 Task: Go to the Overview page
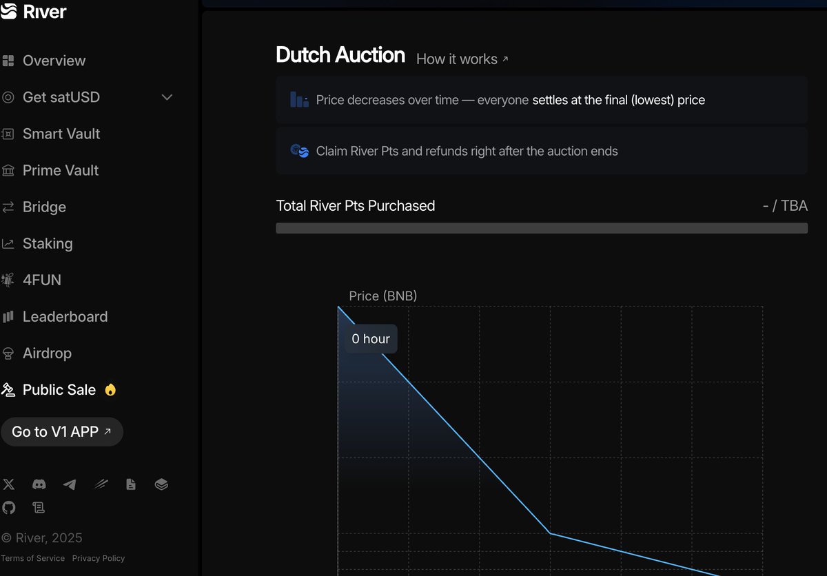[x=54, y=61]
